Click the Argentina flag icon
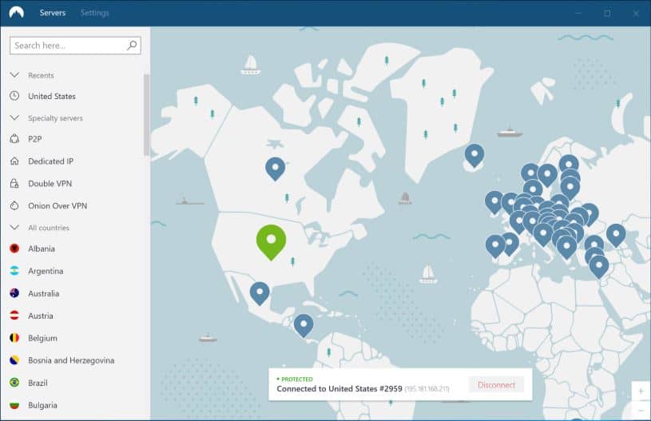The width and height of the screenshot is (651, 421). coord(14,271)
